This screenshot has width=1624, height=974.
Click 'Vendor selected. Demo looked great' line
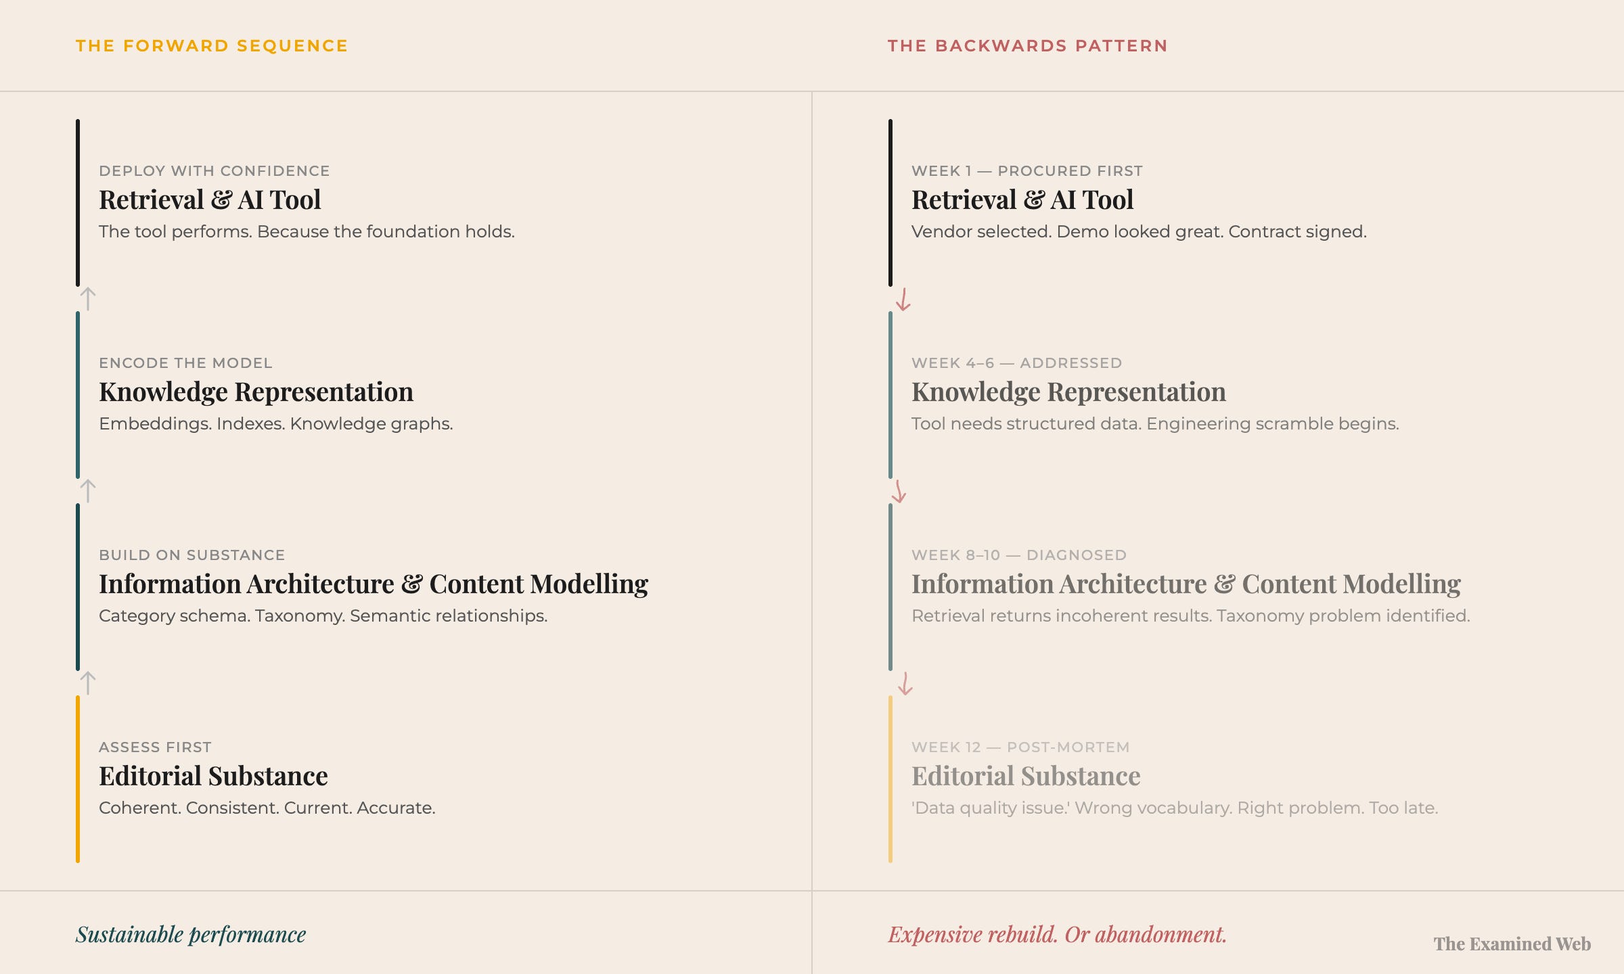coord(1138,232)
